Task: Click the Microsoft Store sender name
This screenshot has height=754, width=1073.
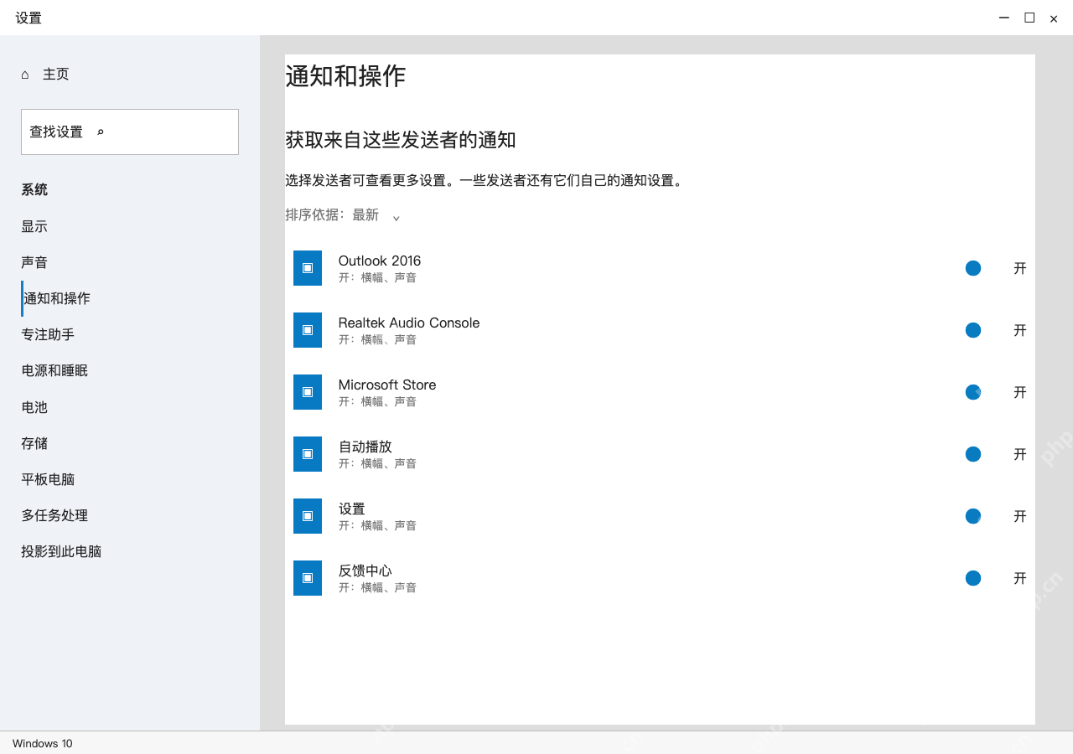Action: tap(387, 385)
